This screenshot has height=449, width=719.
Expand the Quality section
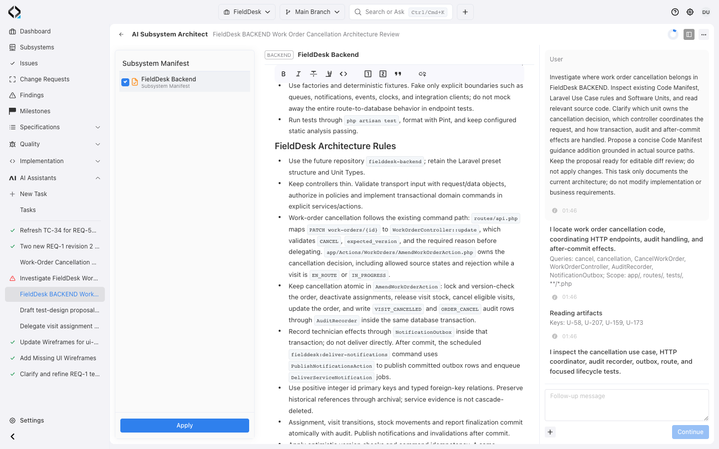coord(55,144)
